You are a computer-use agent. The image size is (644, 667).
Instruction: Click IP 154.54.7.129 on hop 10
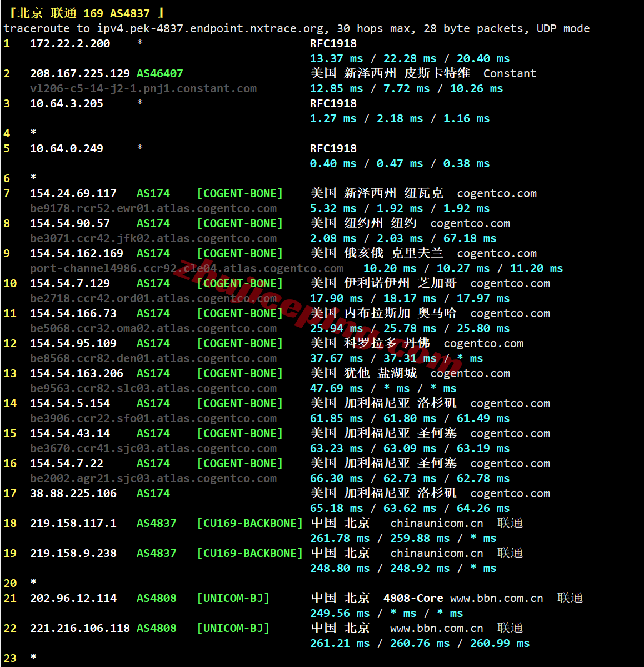pos(70,283)
